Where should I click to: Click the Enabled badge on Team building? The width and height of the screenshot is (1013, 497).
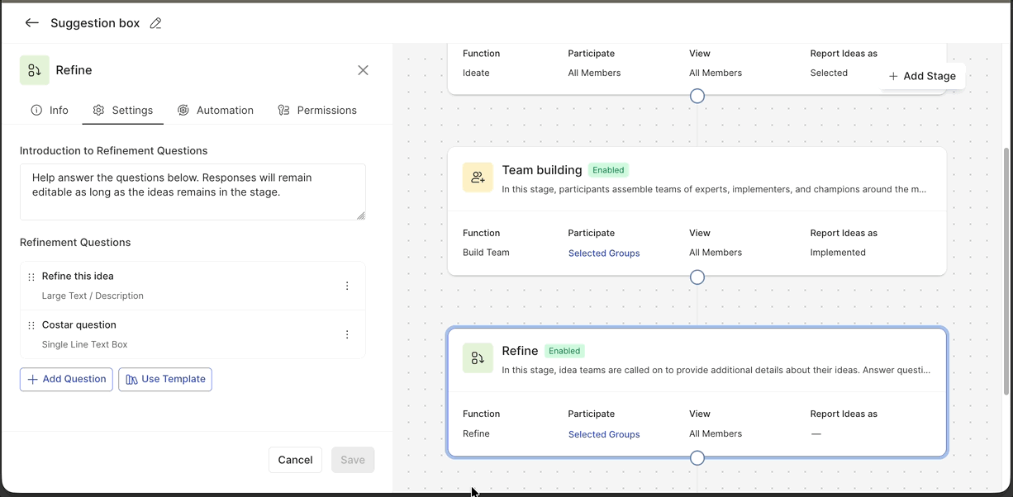pyautogui.click(x=608, y=169)
